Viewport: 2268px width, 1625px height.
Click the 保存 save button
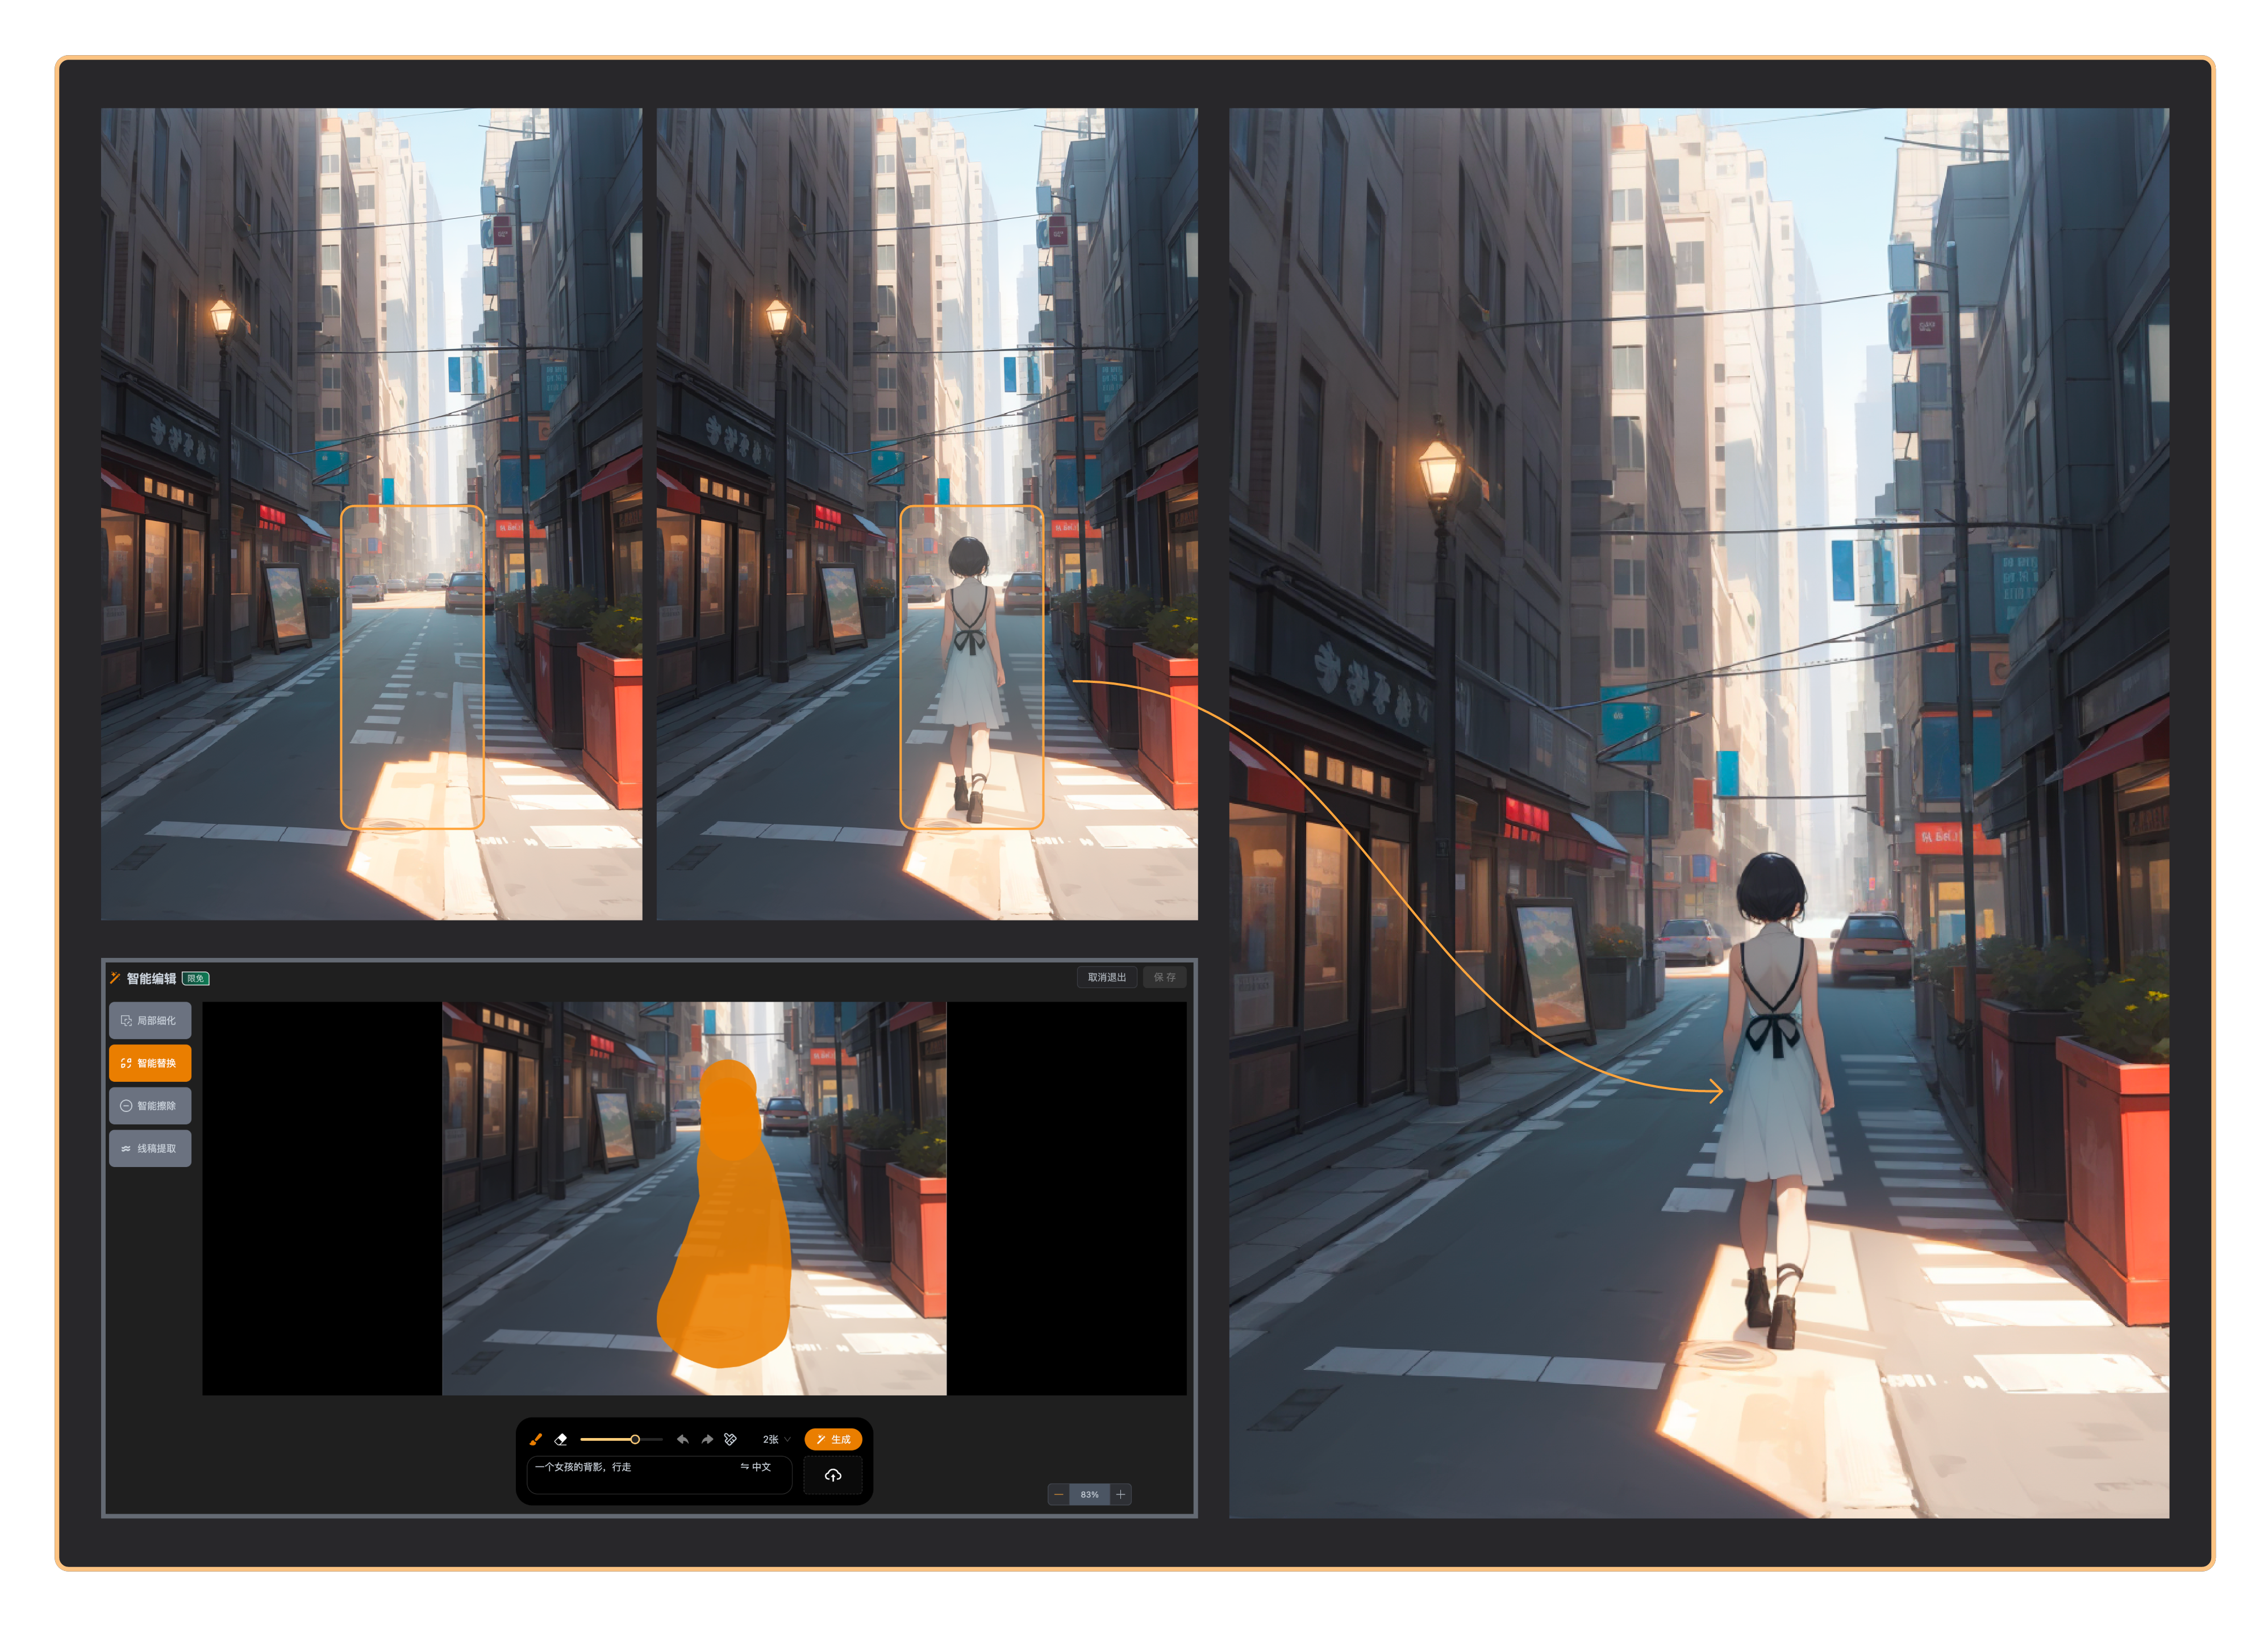coord(1164,977)
